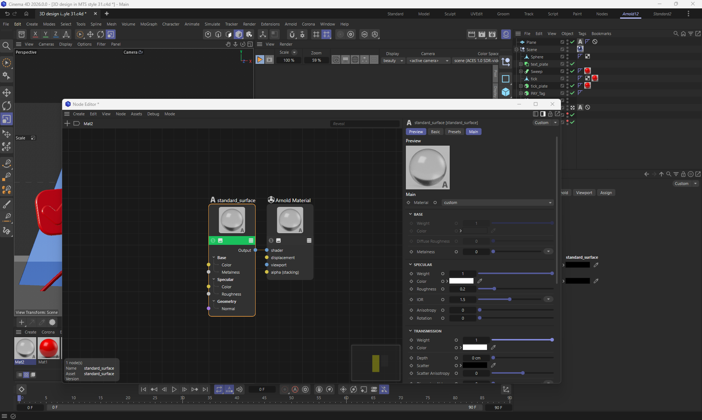This screenshot has height=420, width=702.
Task: Open the MoGraph menu
Action: [148, 24]
